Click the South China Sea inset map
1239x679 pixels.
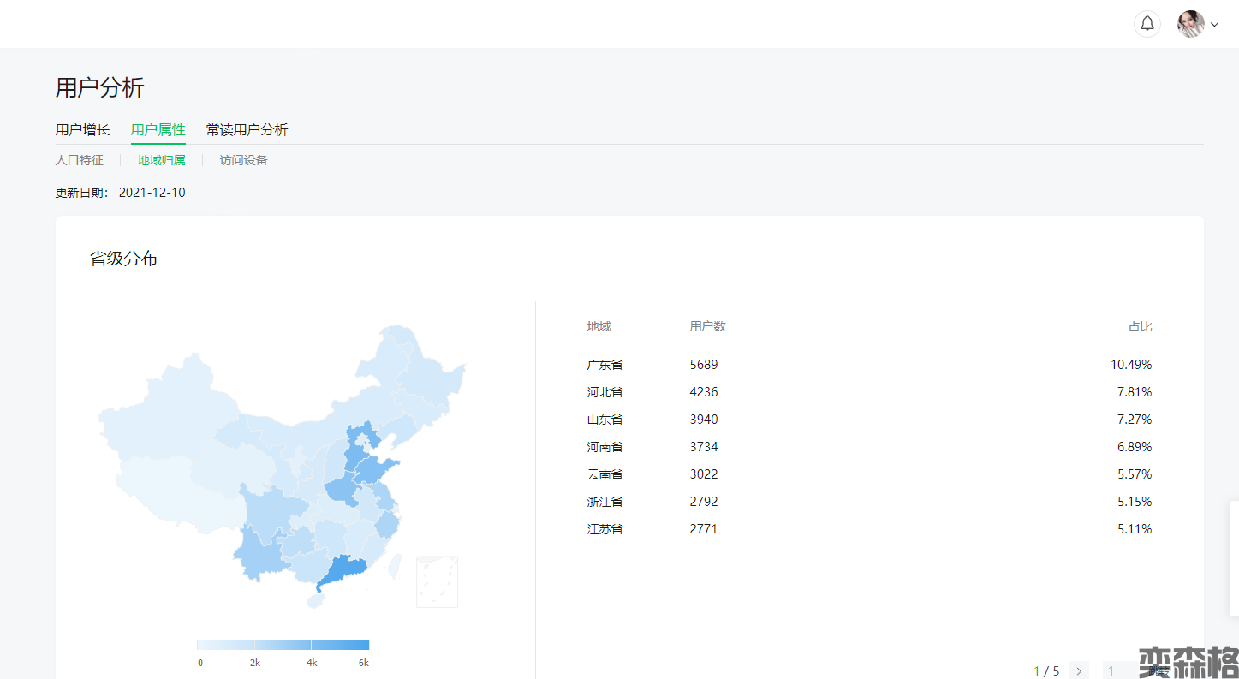tap(437, 581)
